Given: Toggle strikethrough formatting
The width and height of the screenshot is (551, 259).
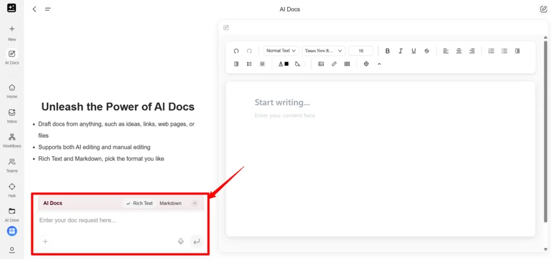Looking at the screenshot, I should coord(427,51).
